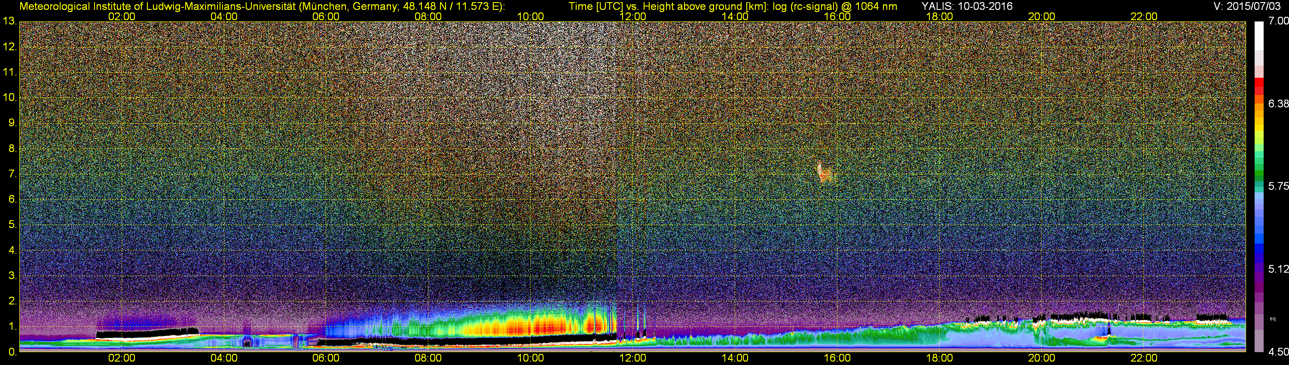1289x365 pixels.
Task: Click the "16:00" label on top time axis
Action: (837, 16)
